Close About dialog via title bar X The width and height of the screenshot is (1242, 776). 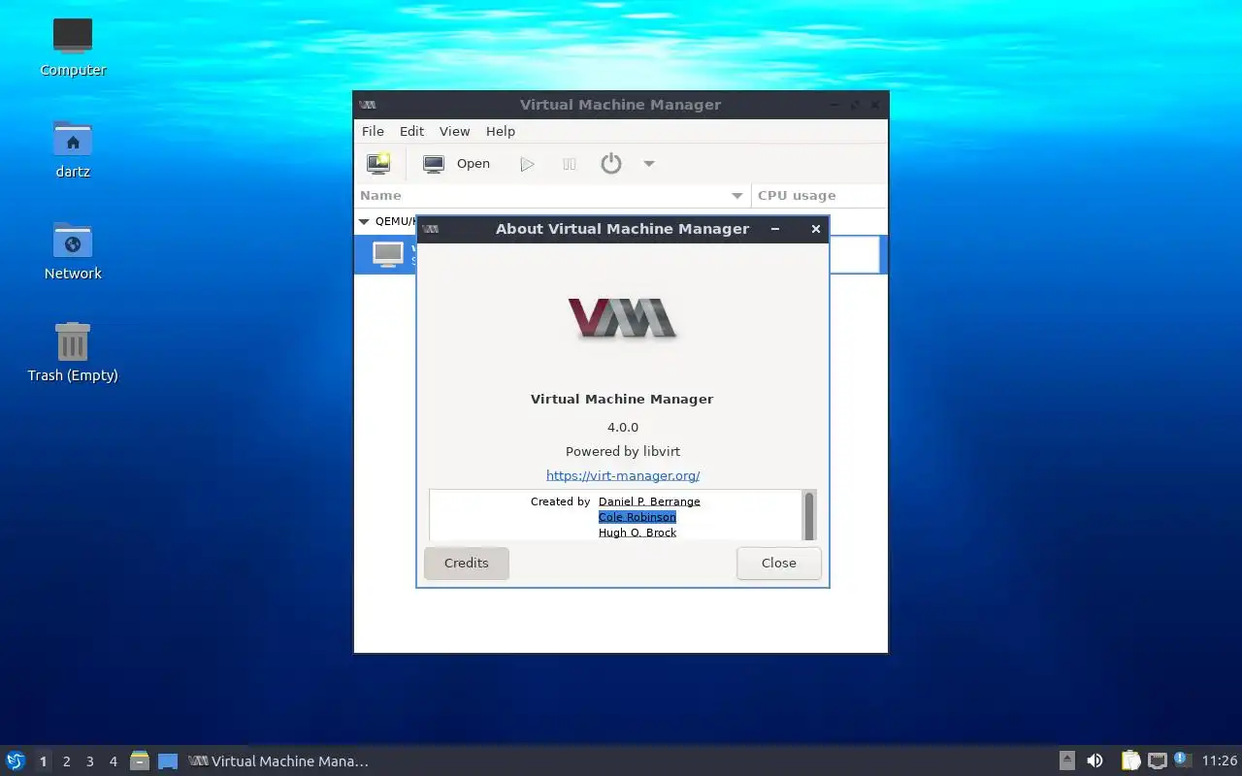pos(816,229)
